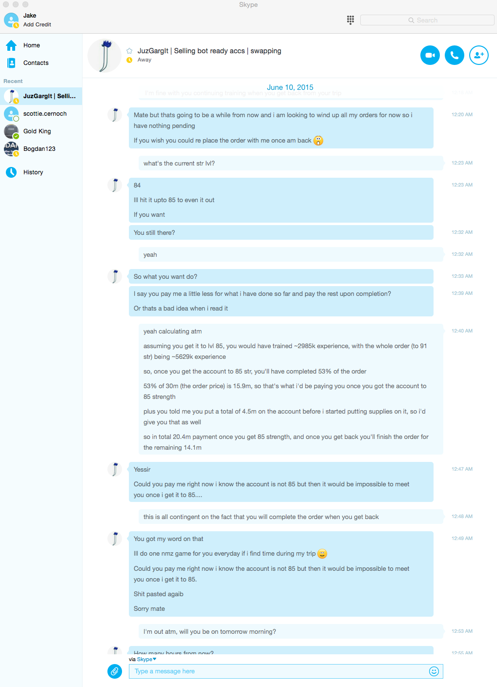497x687 pixels.
Task: Open the emoticon picker in message box
Action: tap(434, 671)
